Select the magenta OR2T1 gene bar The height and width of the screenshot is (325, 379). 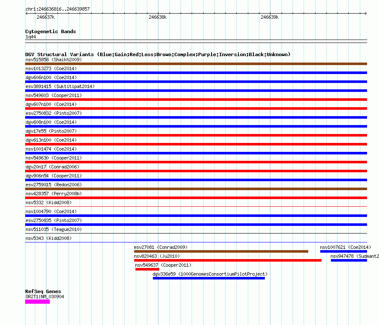[37, 302]
